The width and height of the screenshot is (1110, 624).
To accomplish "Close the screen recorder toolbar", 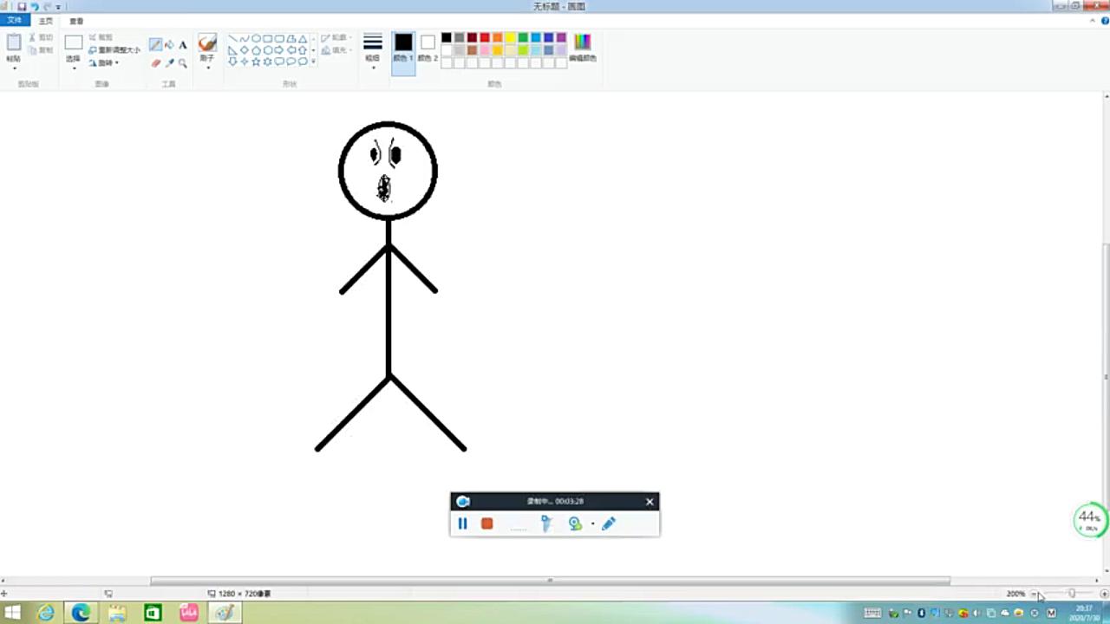I will (x=650, y=502).
